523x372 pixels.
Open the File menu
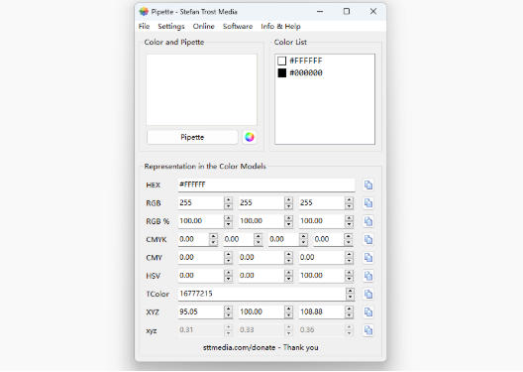point(144,26)
